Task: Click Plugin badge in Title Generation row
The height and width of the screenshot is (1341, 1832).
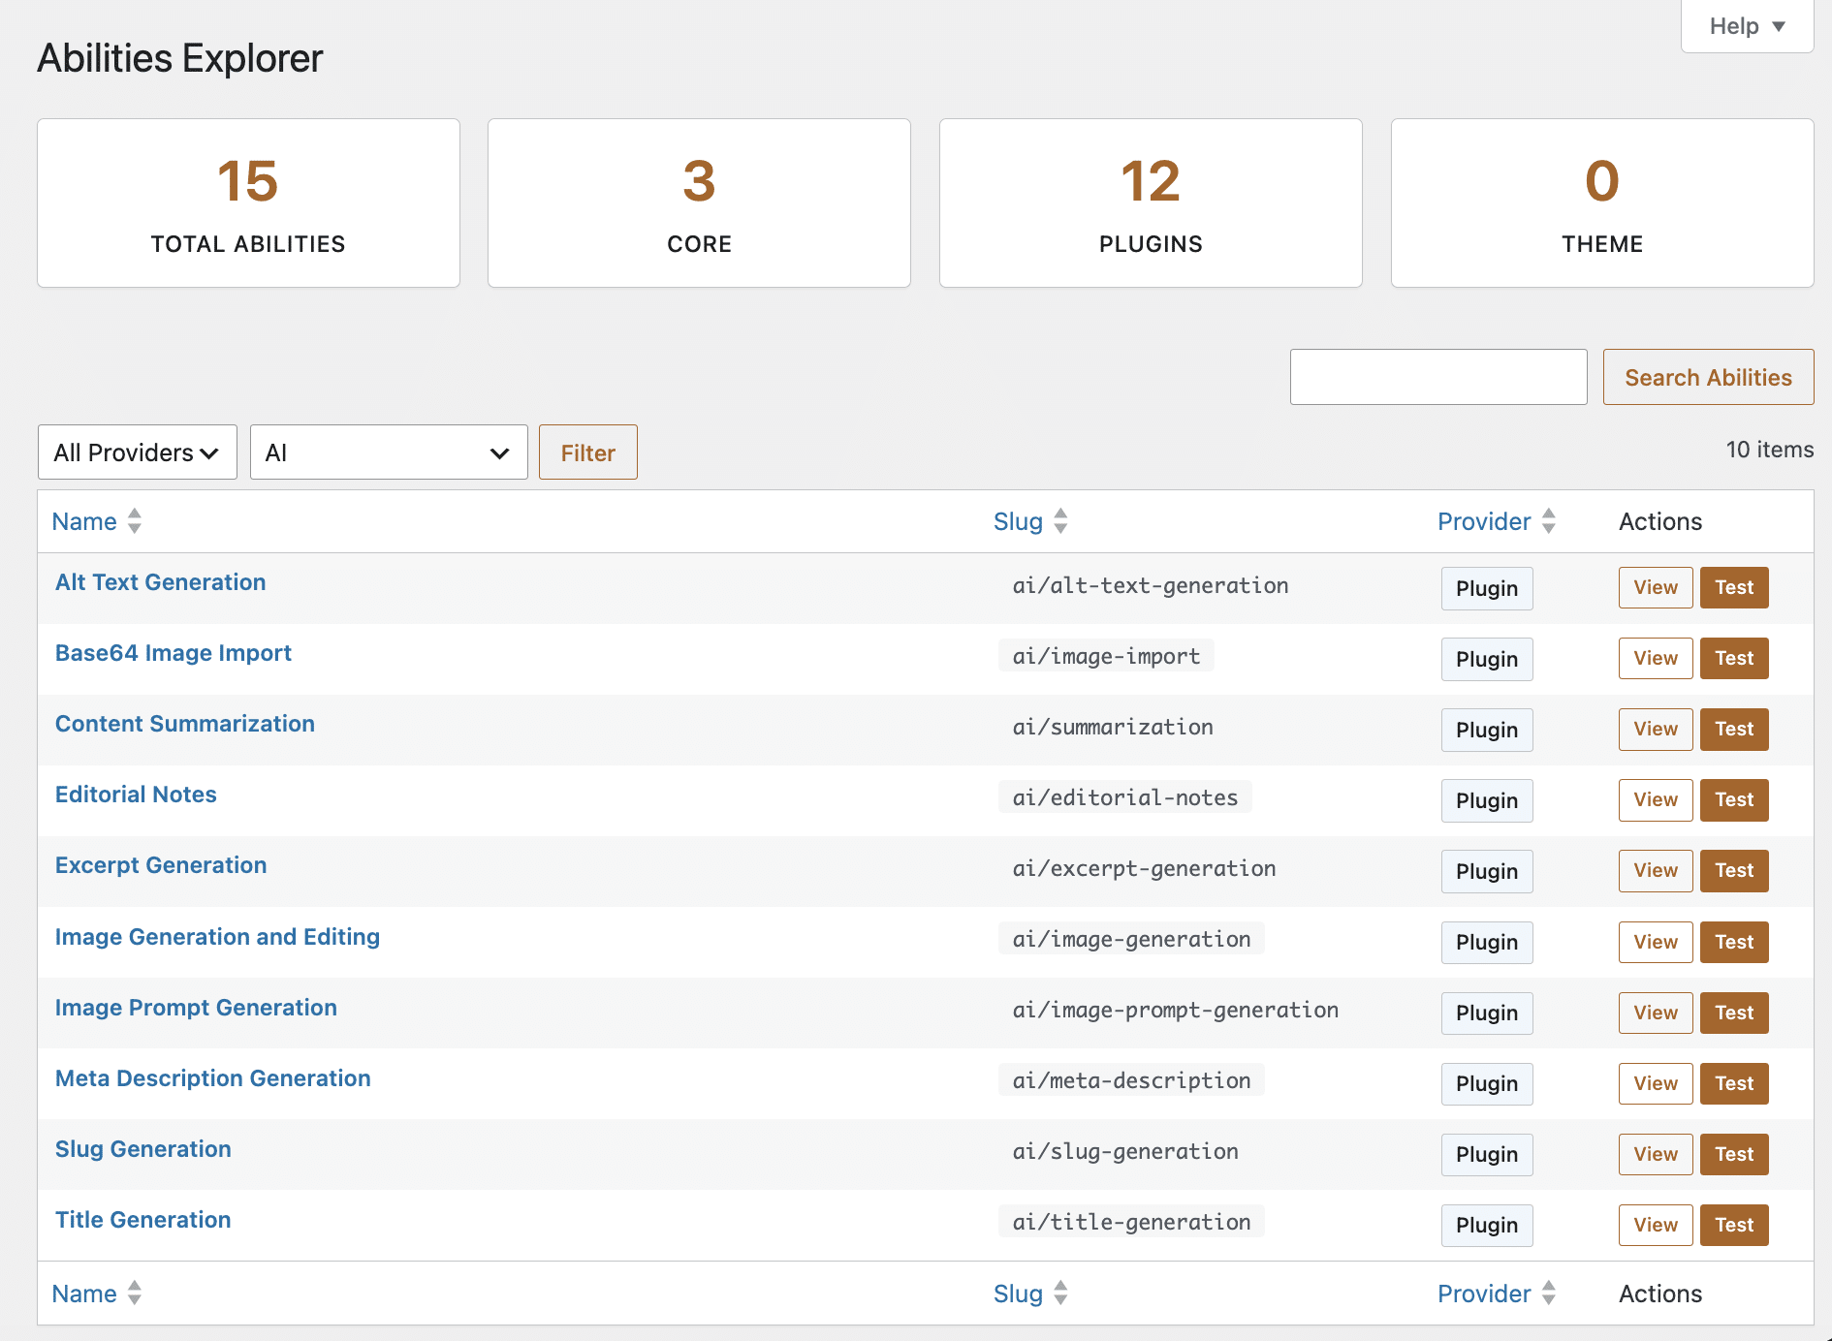Action: coord(1487,1226)
